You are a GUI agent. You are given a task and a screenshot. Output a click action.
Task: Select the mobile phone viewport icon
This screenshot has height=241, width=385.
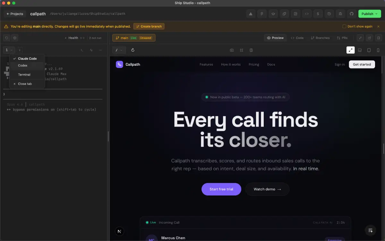(378, 50)
